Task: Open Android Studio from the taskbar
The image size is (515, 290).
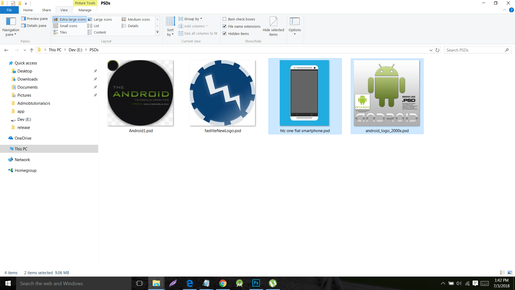Action: [239, 283]
